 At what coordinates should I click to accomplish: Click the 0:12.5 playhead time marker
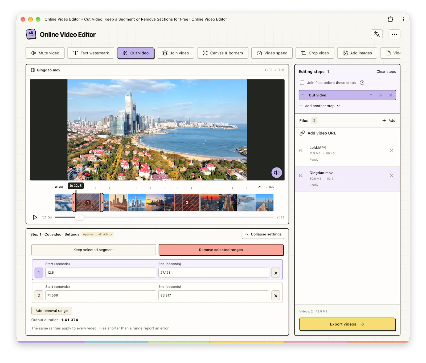76,186
